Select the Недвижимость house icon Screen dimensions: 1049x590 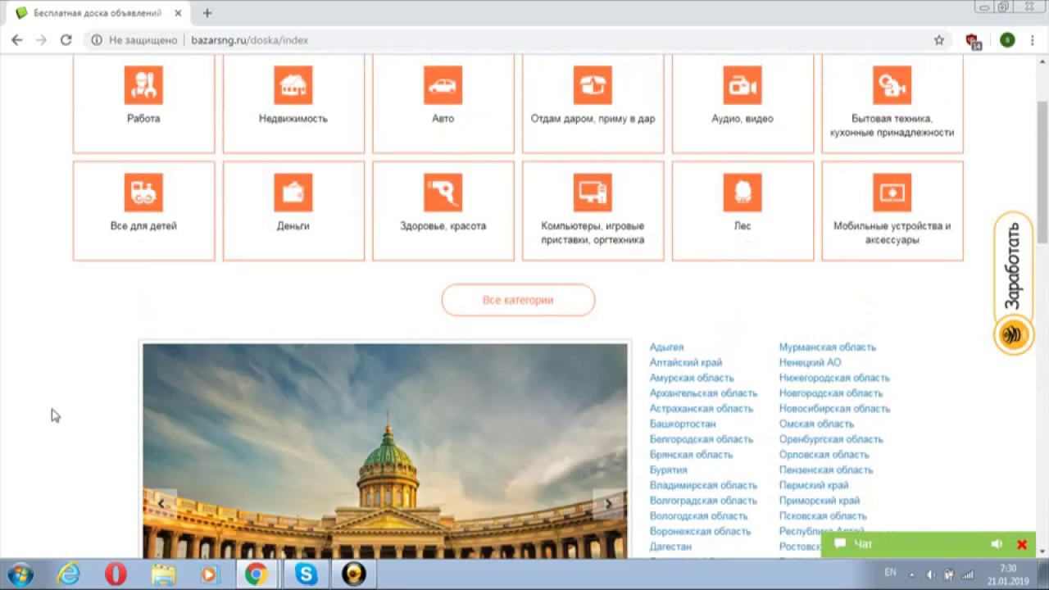point(293,85)
